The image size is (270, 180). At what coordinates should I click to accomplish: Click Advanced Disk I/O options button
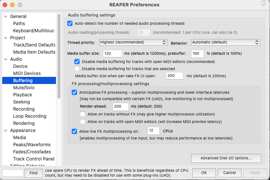click(x=226, y=158)
